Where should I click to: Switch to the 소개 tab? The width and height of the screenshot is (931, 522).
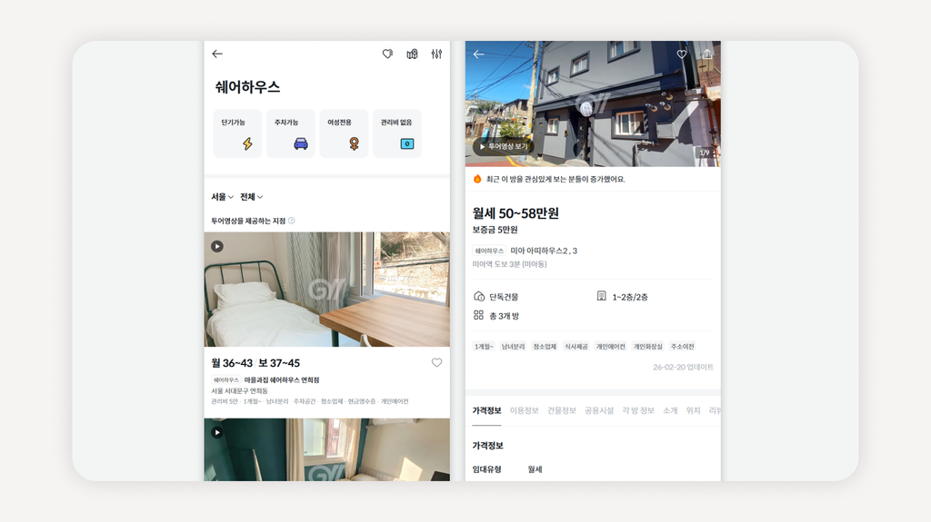click(670, 410)
